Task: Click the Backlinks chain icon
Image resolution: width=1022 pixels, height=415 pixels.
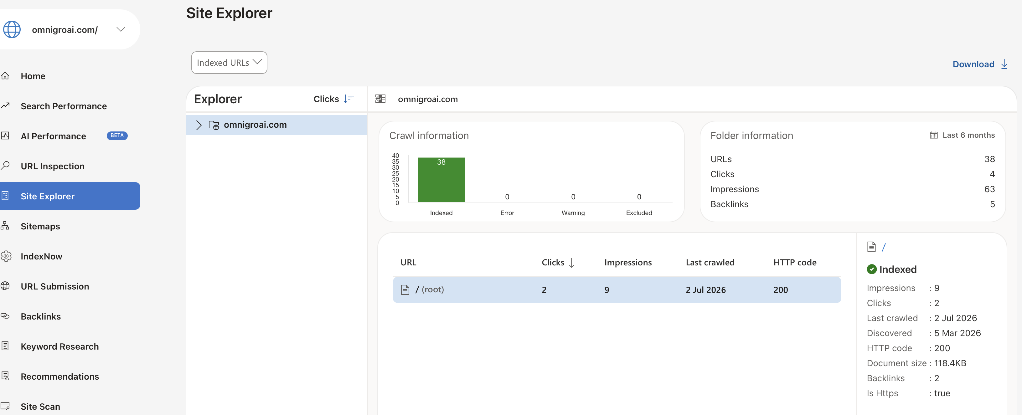Action: click(5, 316)
